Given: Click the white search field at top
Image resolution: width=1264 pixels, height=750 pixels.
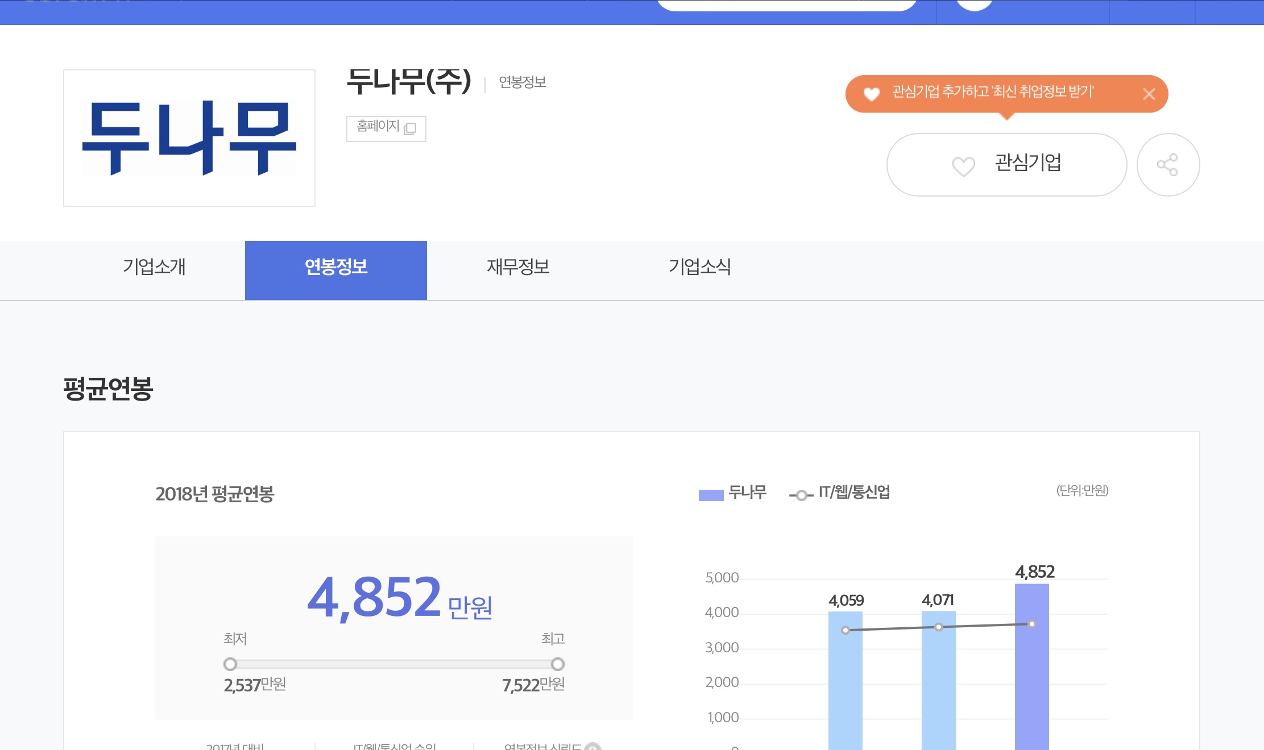Looking at the screenshot, I should pyautogui.click(x=786, y=5).
